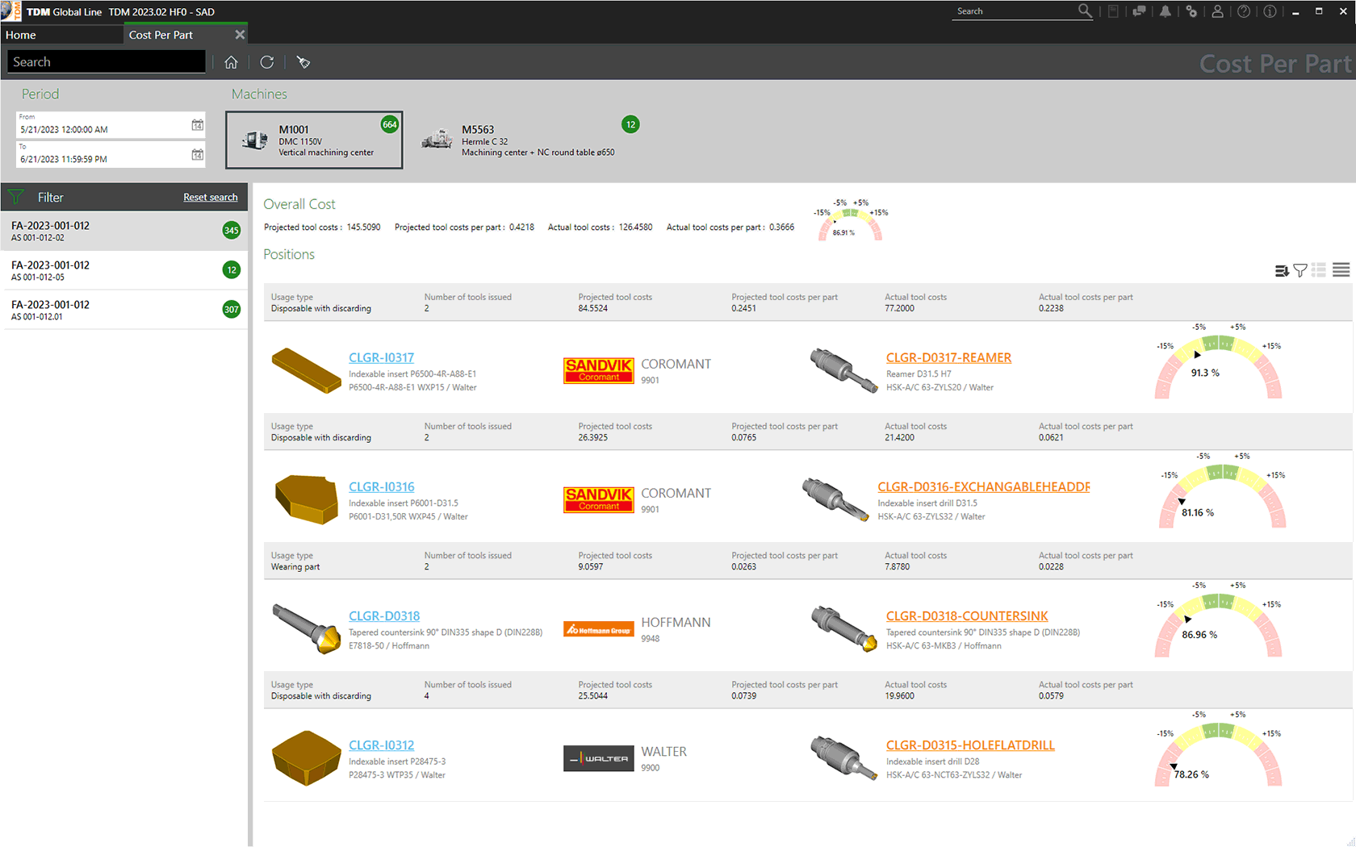Click the Reset search link

click(210, 197)
